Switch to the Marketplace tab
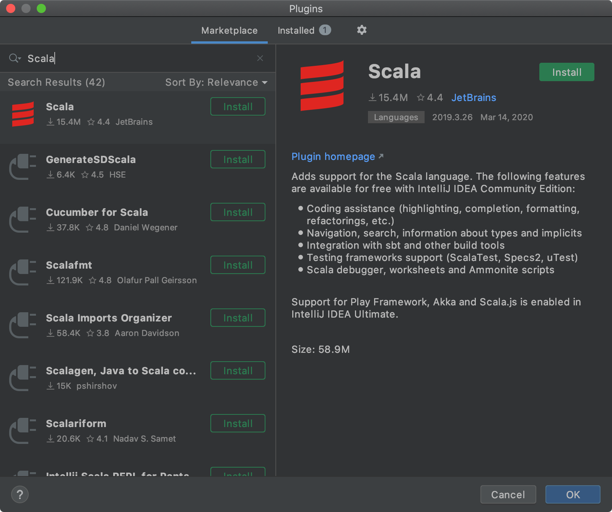The image size is (612, 512). pos(229,31)
